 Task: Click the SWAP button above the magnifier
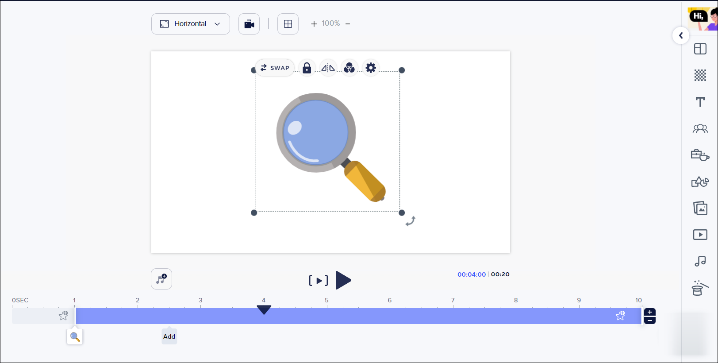[275, 68]
